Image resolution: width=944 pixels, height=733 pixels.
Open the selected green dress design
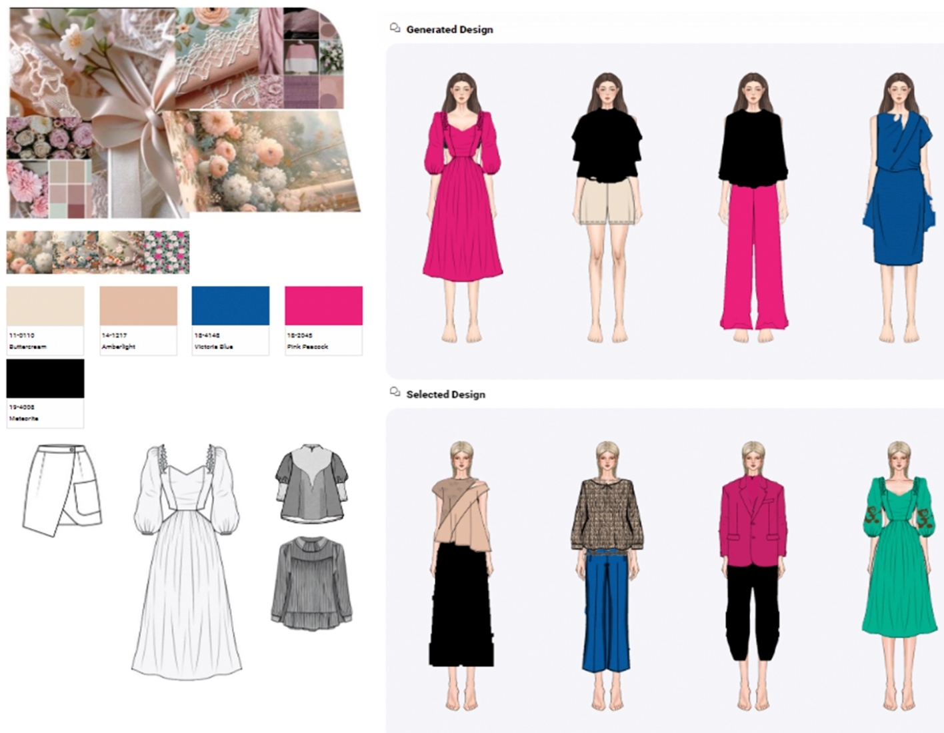(x=899, y=573)
